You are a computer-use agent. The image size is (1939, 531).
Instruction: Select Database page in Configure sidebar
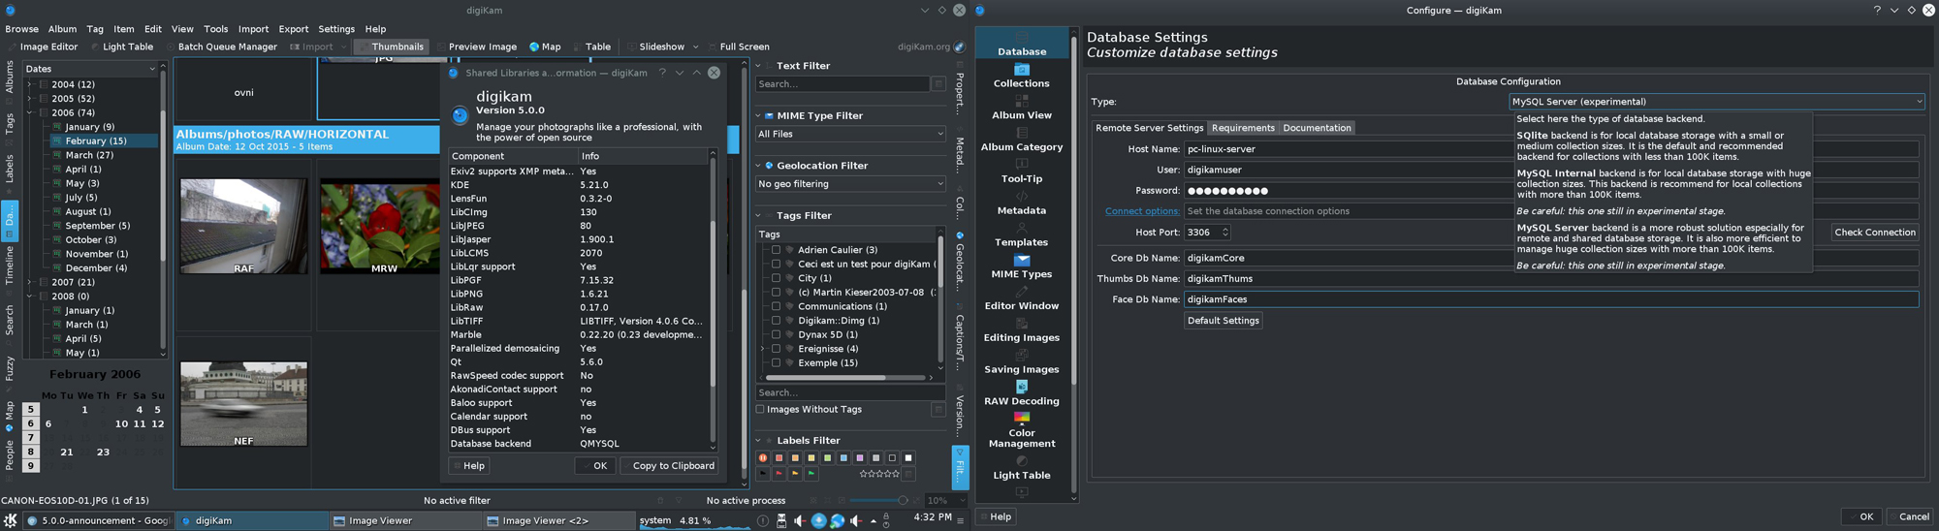click(x=1021, y=45)
